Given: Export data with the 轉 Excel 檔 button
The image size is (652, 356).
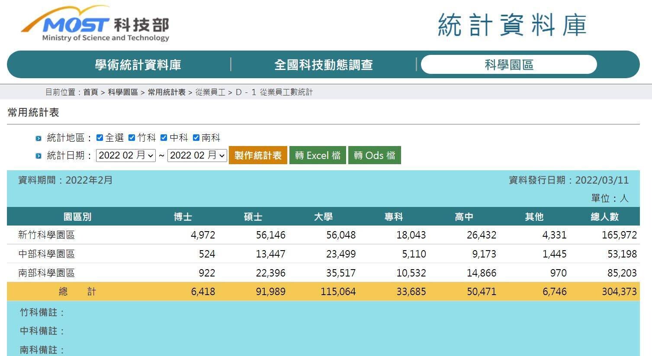Looking at the screenshot, I should tap(317, 155).
